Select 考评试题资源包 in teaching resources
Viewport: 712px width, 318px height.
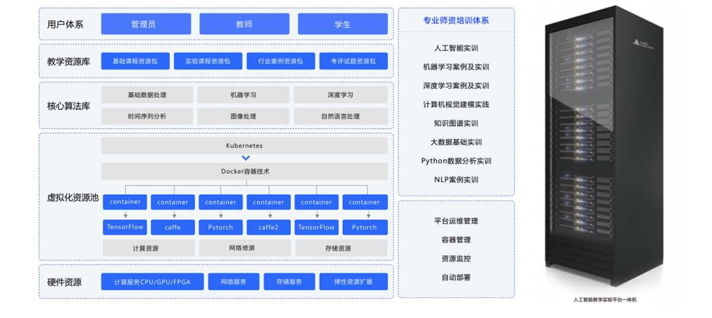coord(353,61)
